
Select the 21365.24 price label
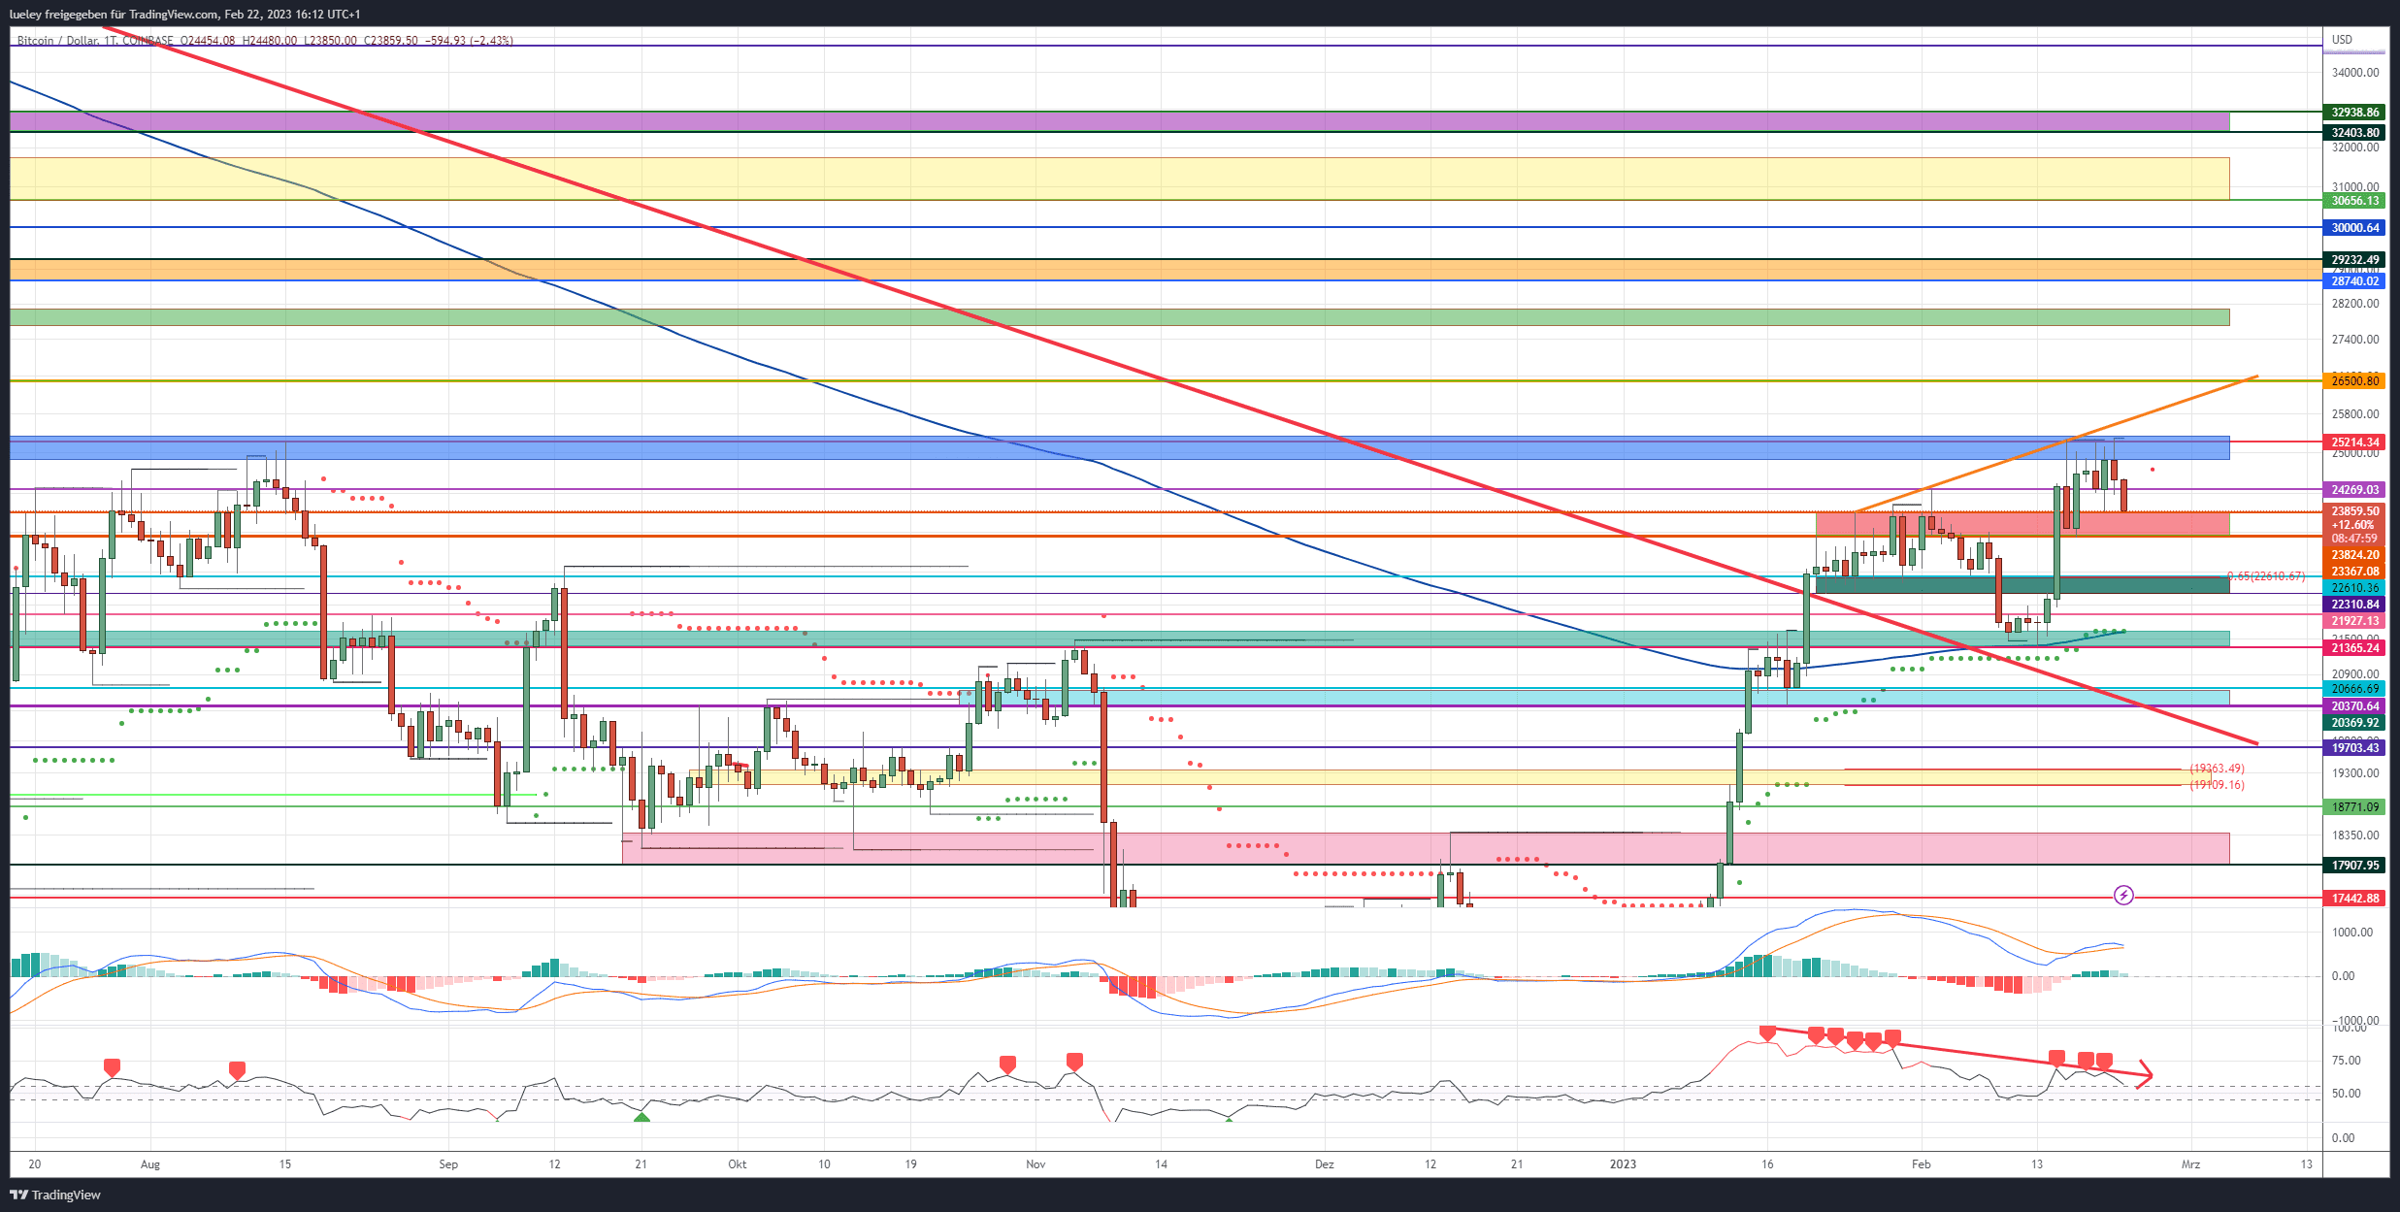tap(2354, 648)
